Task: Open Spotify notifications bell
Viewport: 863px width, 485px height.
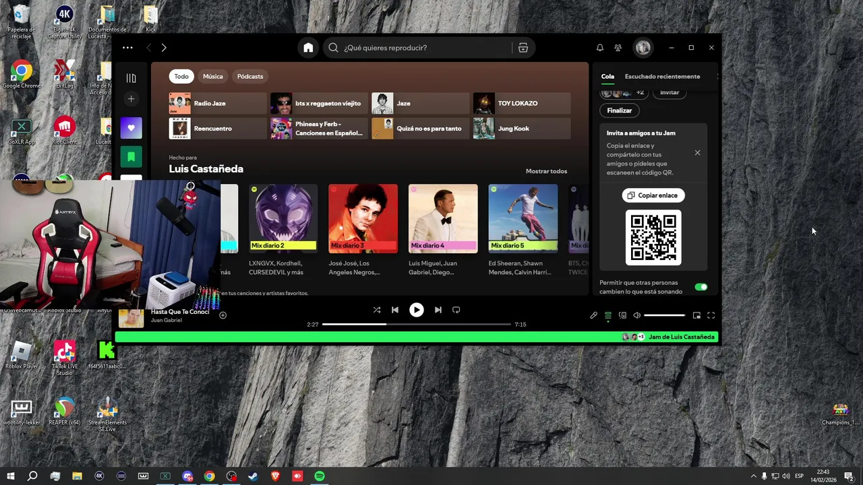Action: pos(599,48)
